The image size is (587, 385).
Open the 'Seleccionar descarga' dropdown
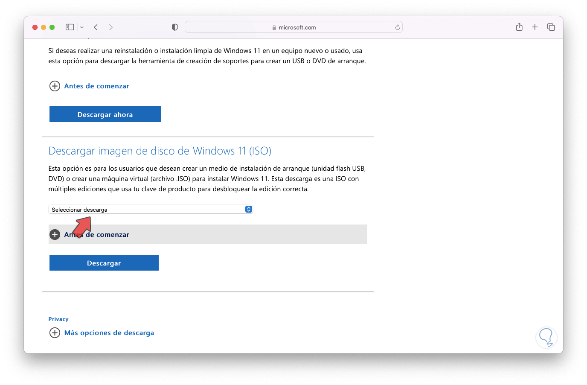(151, 209)
